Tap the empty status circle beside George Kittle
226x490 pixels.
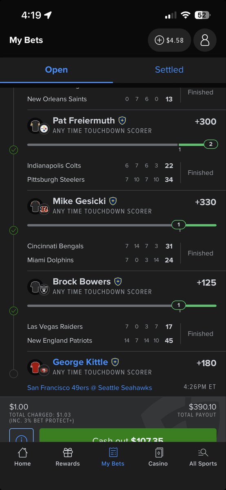(13, 374)
